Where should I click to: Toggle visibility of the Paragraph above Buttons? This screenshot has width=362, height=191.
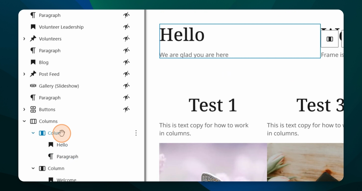coord(126,98)
